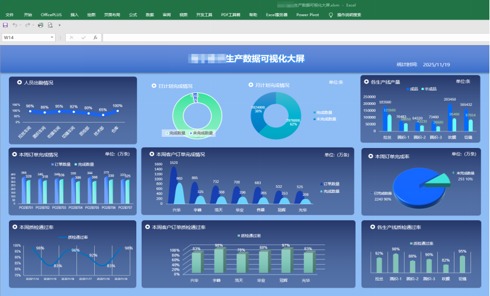Screen dimensions: 490x296
Task: Open the Undo history dropdown arrow
Action: point(20,25)
